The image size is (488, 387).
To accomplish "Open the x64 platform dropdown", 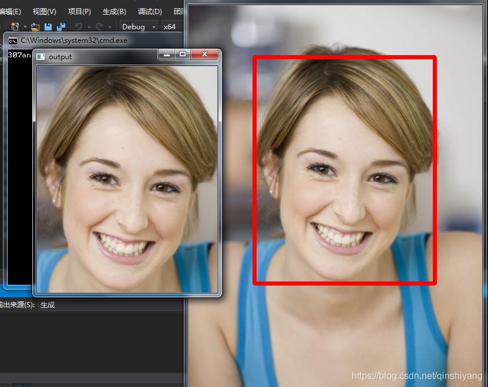I will tap(172, 27).
